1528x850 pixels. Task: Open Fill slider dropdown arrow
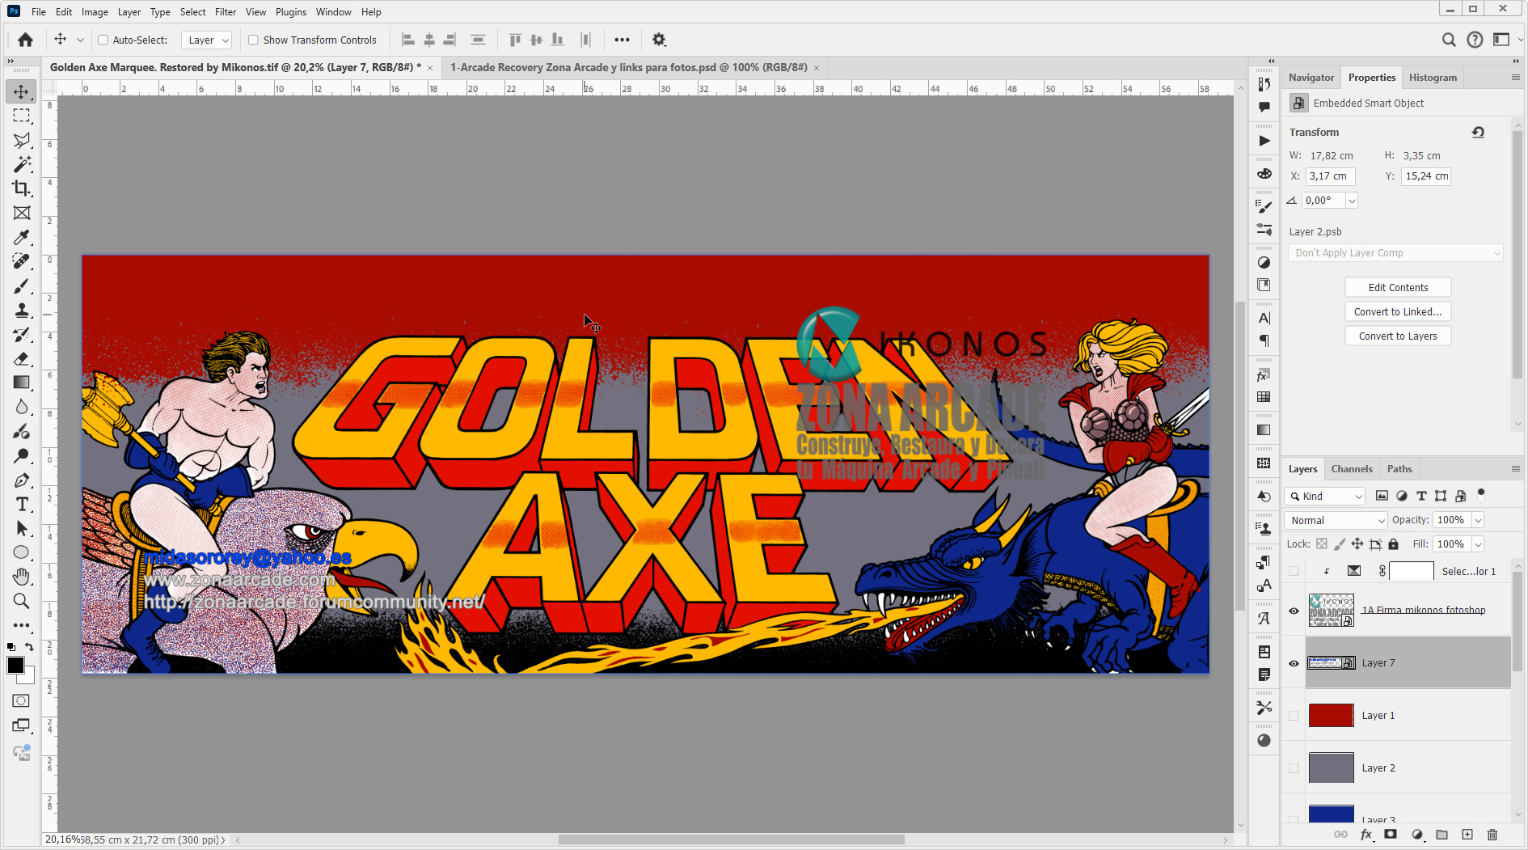1478,544
